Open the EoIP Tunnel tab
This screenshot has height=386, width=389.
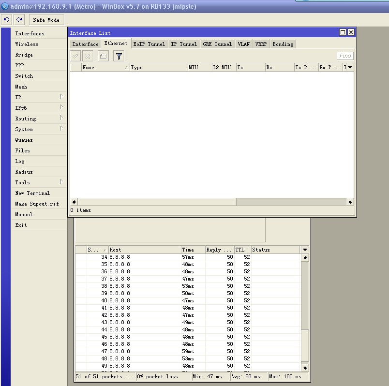pos(149,44)
